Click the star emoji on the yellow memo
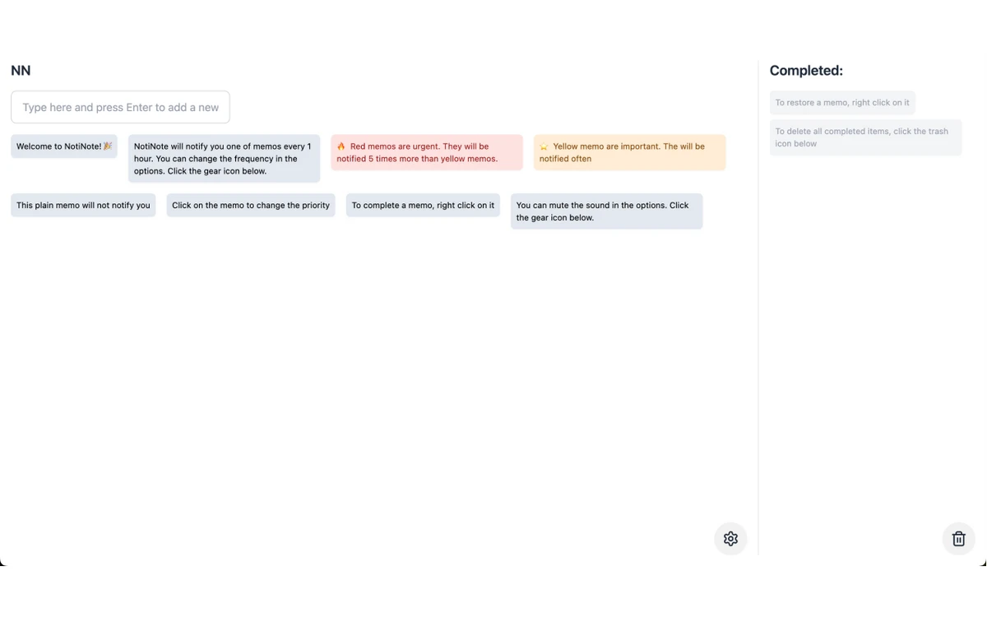Viewport: 987px width, 617px height. tap(544, 146)
